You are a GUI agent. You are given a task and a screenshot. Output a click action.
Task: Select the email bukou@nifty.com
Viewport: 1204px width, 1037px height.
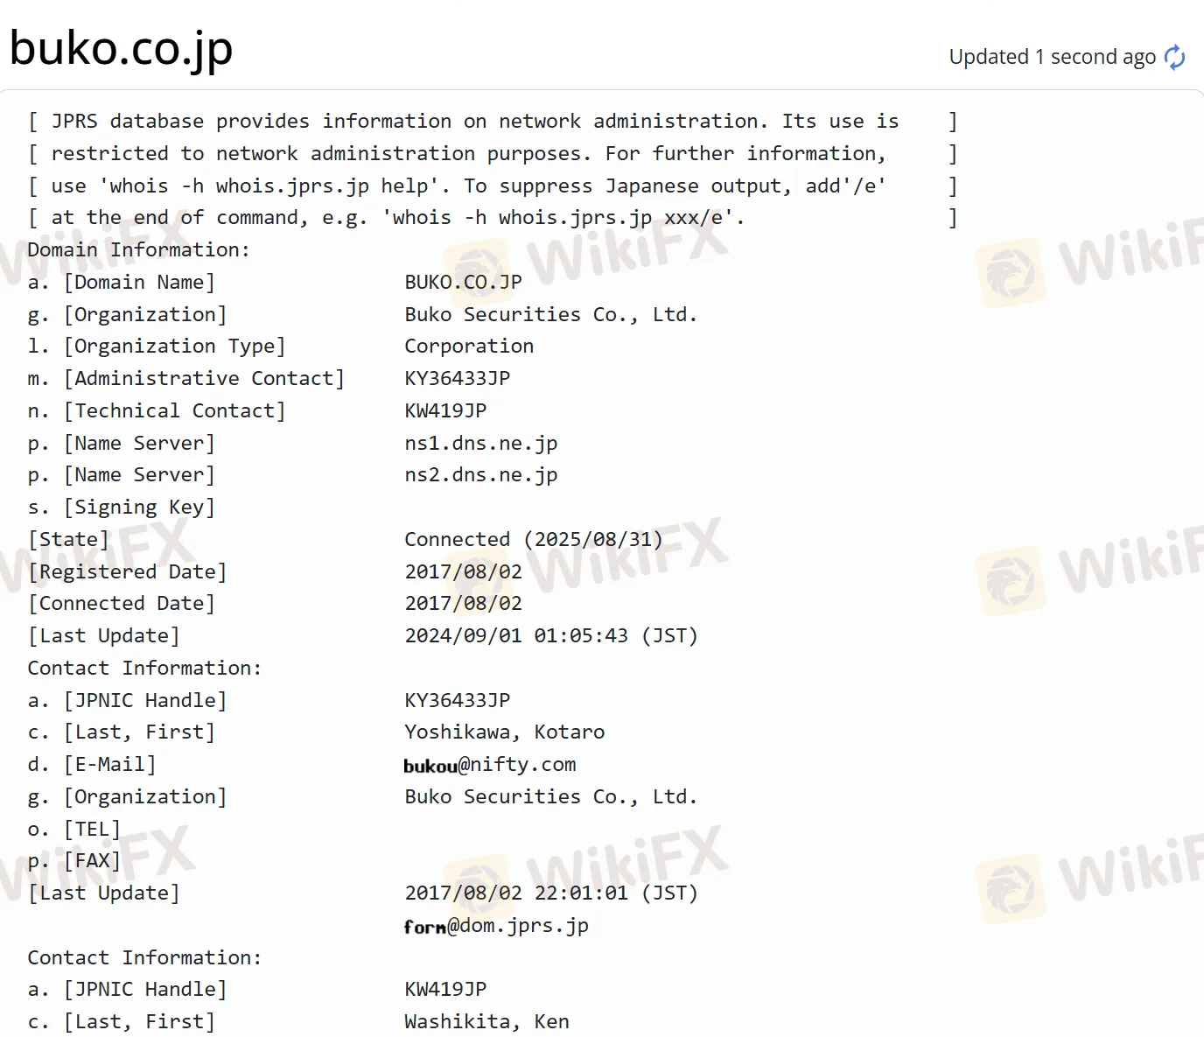(x=490, y=764)
